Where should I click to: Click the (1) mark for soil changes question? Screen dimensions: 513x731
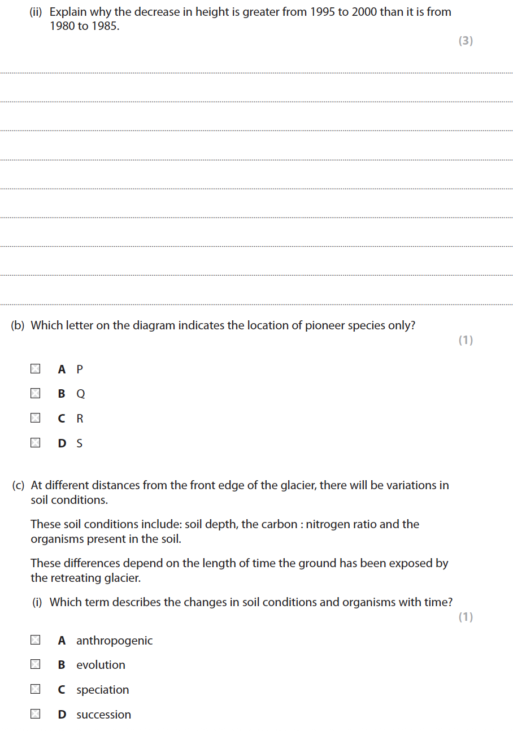(x=465, y=617)
